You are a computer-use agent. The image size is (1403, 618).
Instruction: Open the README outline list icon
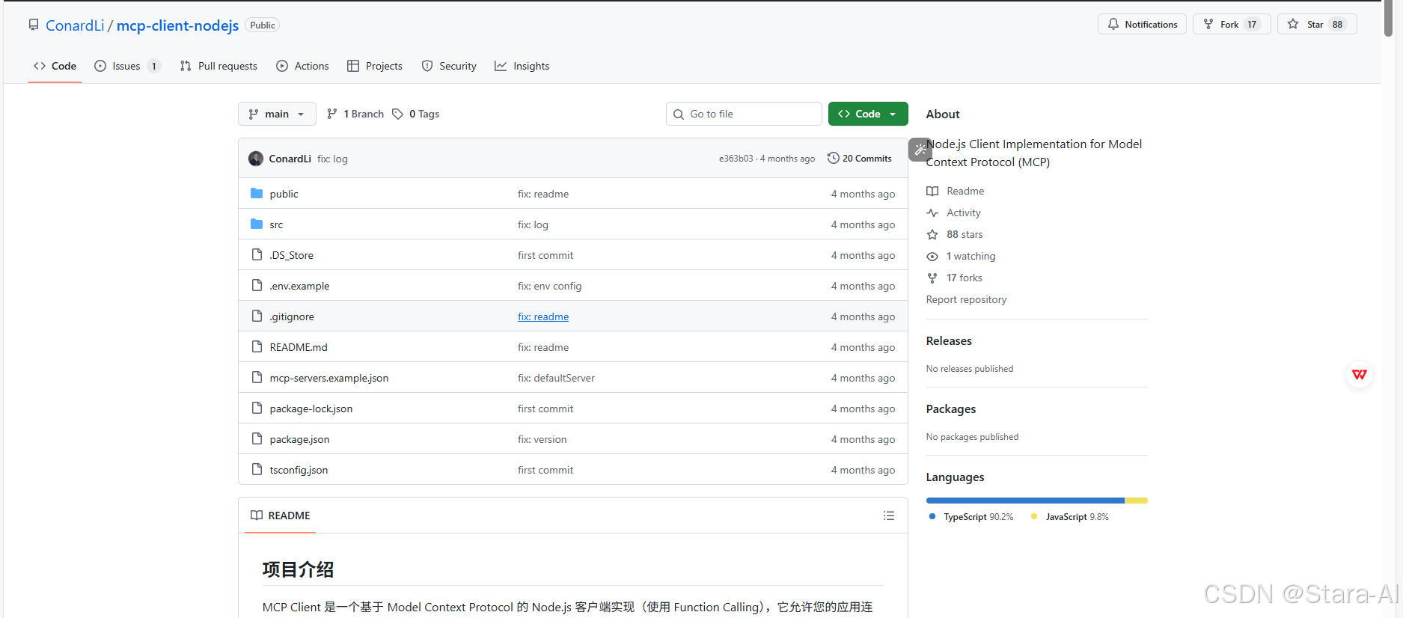(889, 515)
